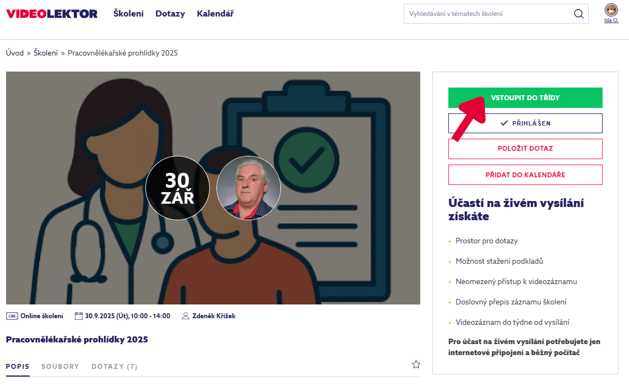Click the 30 ZÁŘ date badge
This screenshot has width=629, height=392.
click(177, 188)
